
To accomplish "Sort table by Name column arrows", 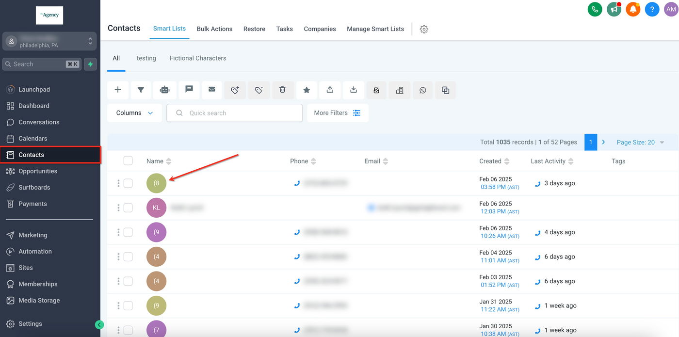I will tap(169, 161).
